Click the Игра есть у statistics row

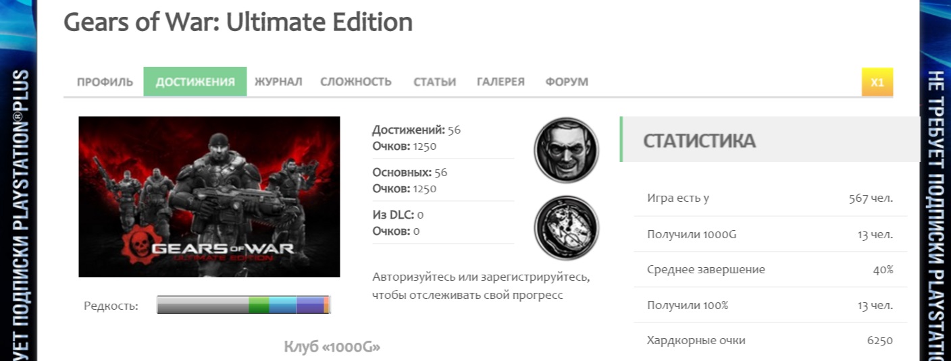[x=770, y=198]
